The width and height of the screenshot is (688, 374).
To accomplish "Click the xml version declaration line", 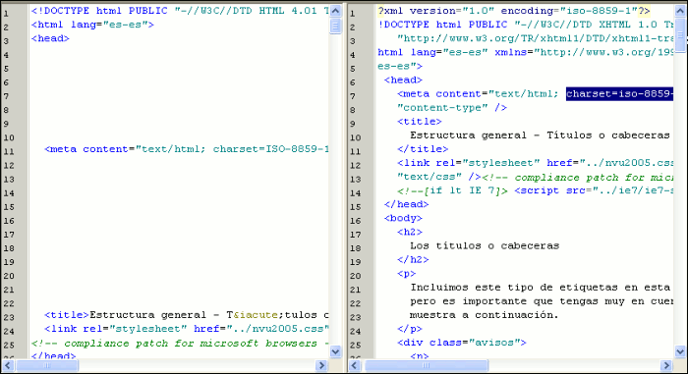I will (514, 11).
